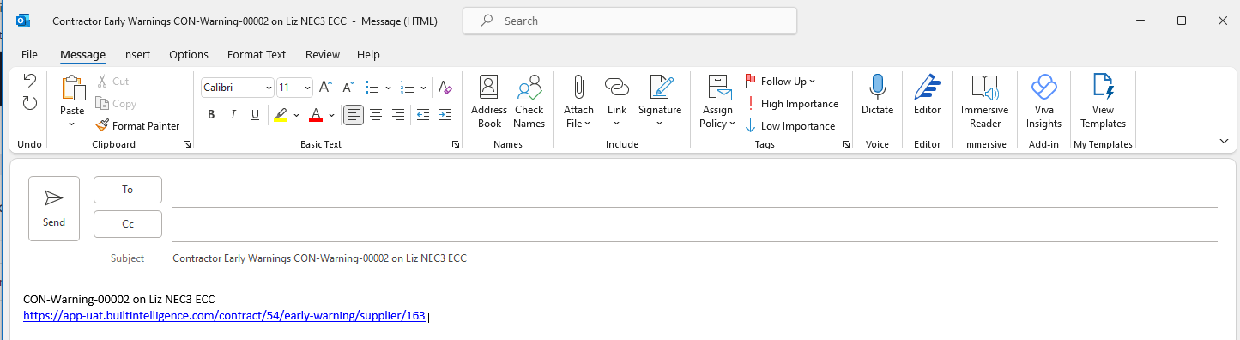
Task: Center the paragraph text
Action: [x=376, y=114]
